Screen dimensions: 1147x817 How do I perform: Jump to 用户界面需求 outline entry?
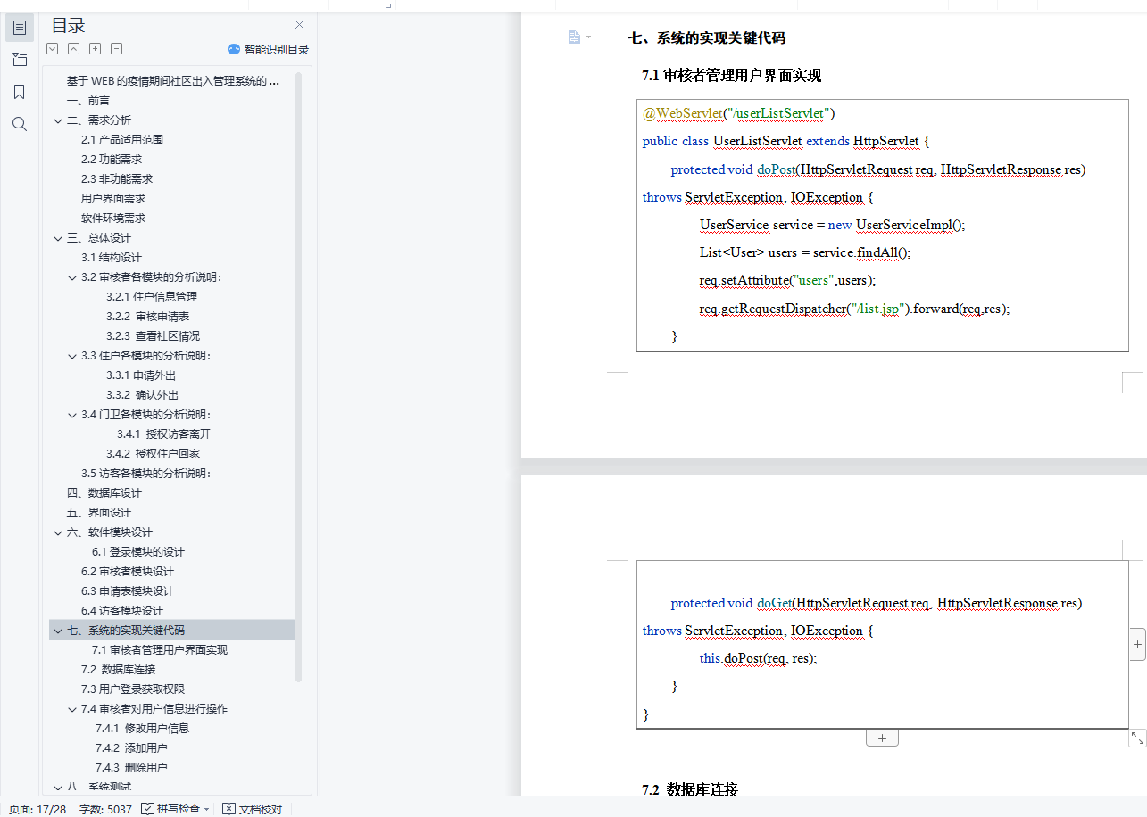coord(113,198)
